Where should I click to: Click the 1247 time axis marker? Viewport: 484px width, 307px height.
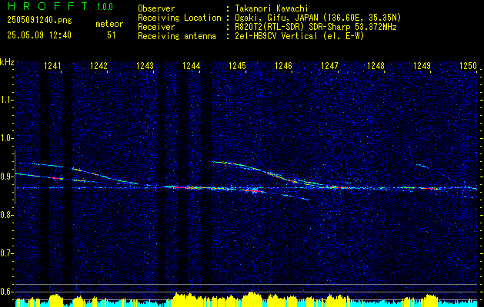[x=329, y=65]
